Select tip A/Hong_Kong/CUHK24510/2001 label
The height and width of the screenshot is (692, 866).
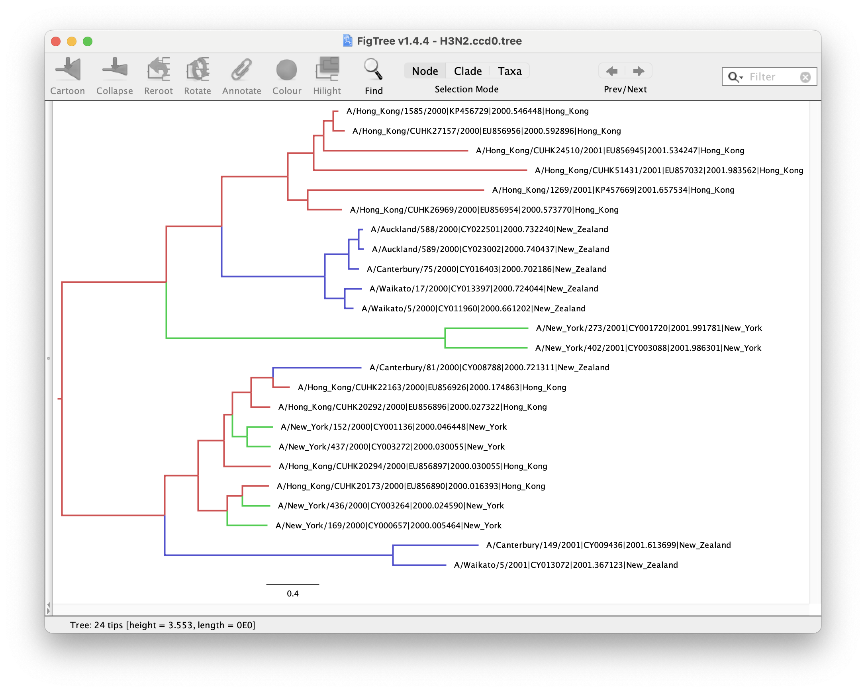pyautogui.click(x=610, y=151)
